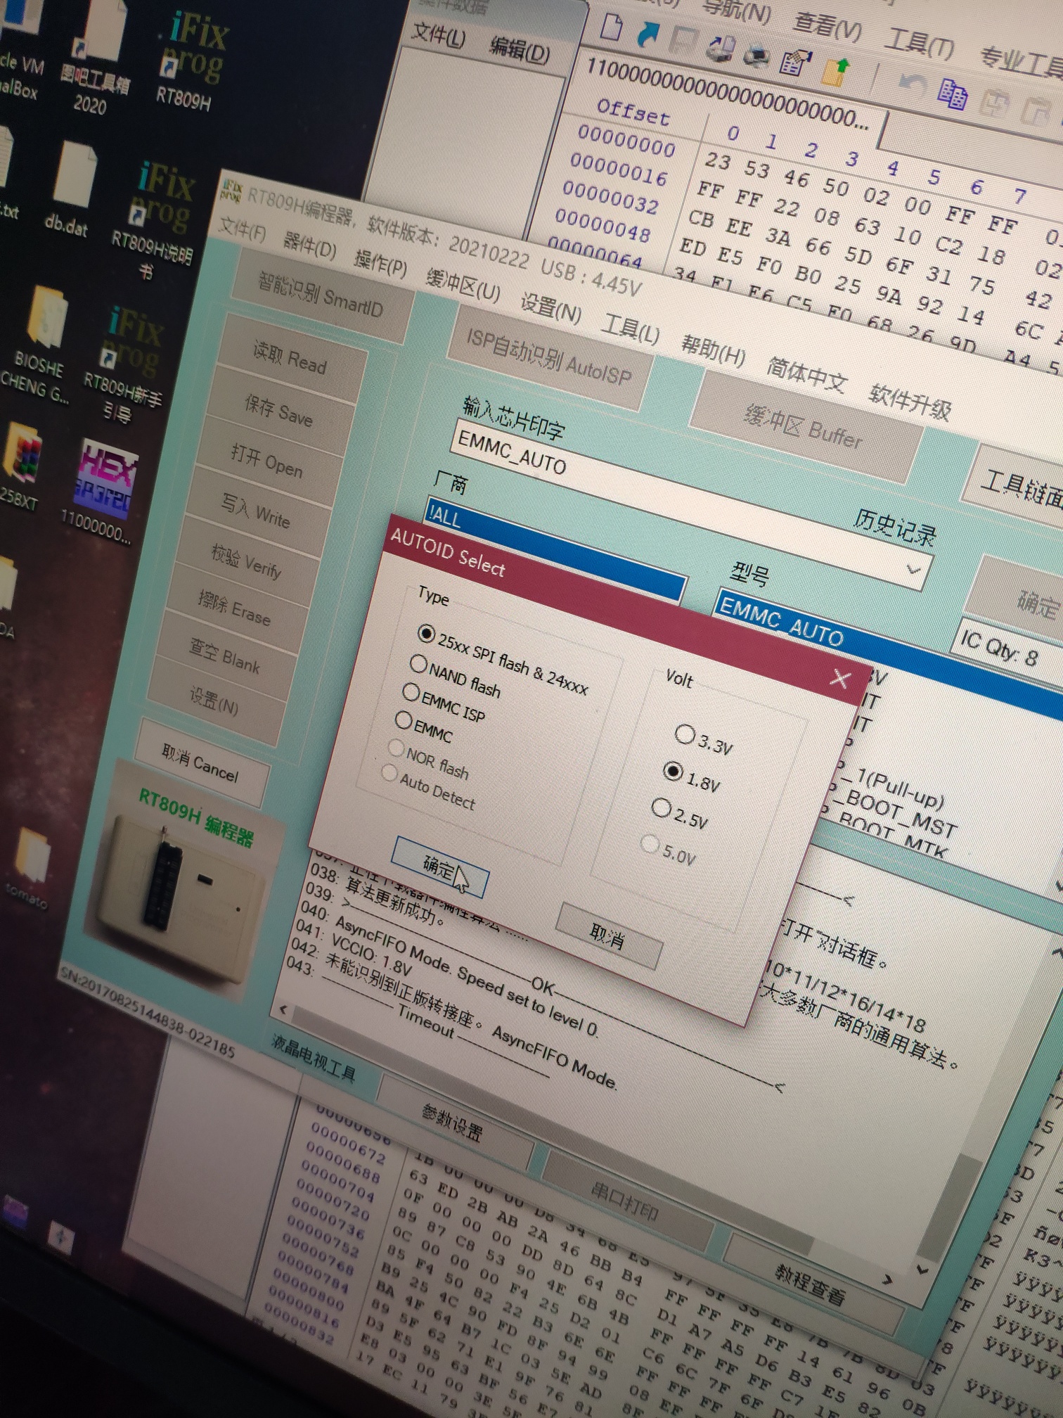Click the 读取 Read button
The height and width of the screenshot is (1418, 1063).
click(290, 357)
